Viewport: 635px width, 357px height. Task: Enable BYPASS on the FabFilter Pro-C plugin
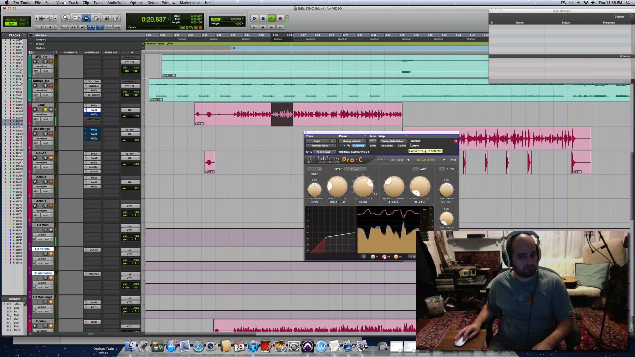click(x=415, y=141)
